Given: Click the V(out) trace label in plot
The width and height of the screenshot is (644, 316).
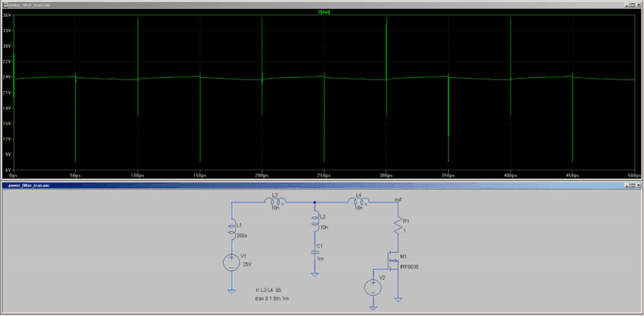Looking at the screenshot, I should pos(324,12).
